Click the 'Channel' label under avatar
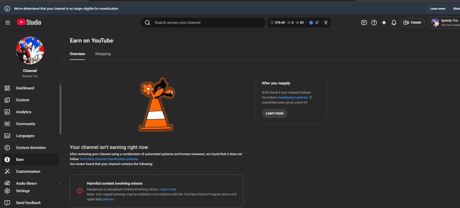The image size is (460, 208). 30,71
